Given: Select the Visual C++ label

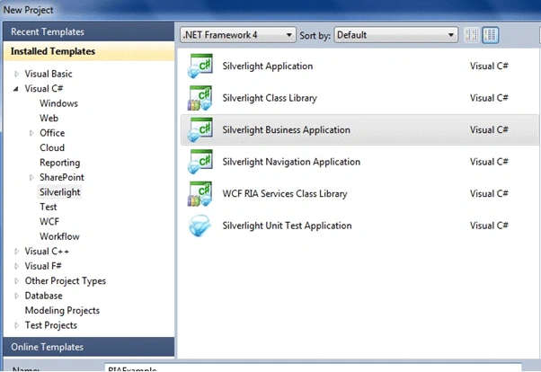Looking at the screenshot, I should coord(47,252).
